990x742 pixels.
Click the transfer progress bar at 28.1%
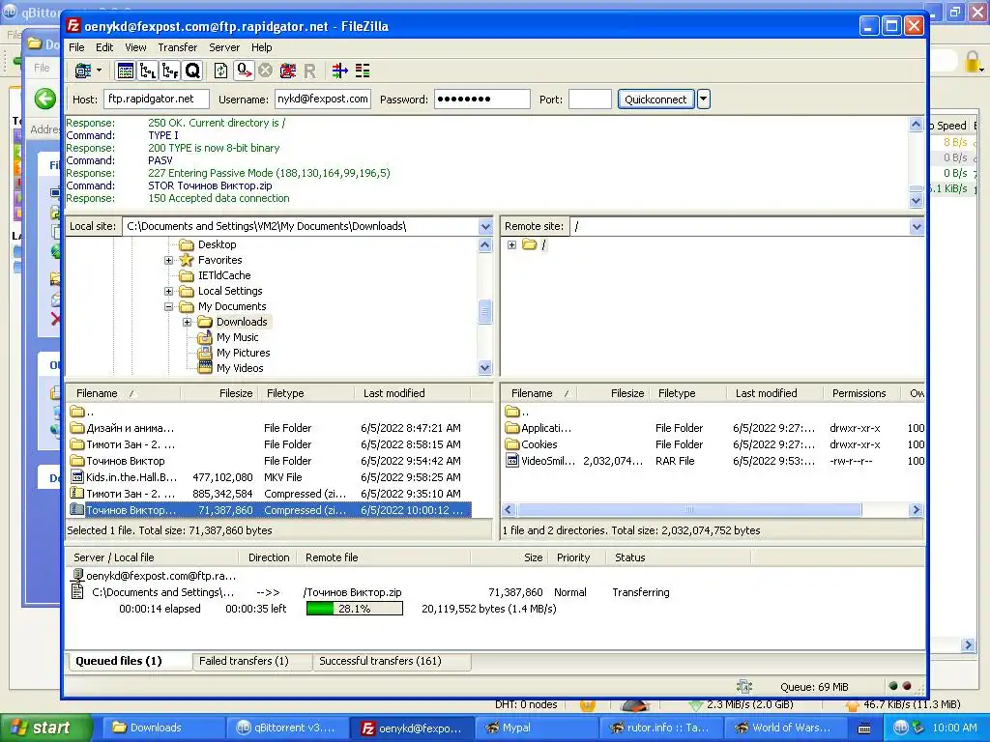pyautogui.click(x=354, y=609)
